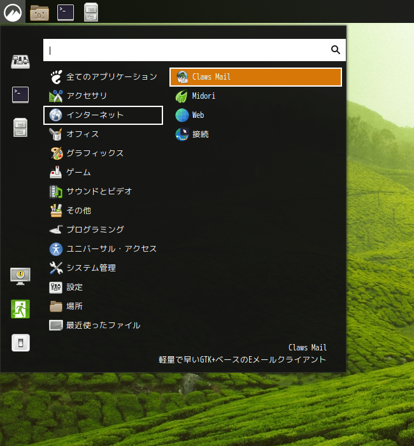
Task: Click the mountain logo menu button in panel
Action: click(x=13, y=12)
